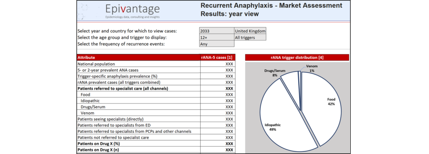This screenshot has width=429, height=154.
Task: Click XXX value for 5- or 2-year prevalent ANA cases
Action: pos(229,70)
